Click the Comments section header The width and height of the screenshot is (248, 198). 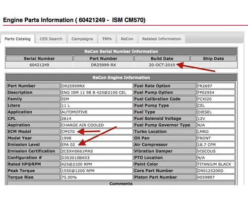click(x=121, y=183)
